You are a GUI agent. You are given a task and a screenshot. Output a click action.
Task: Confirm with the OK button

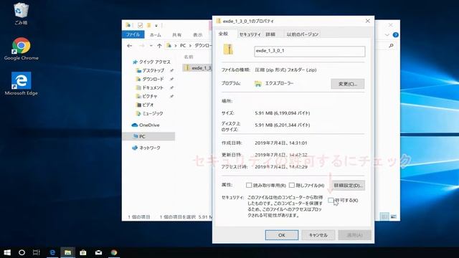(x=282, y=235)
